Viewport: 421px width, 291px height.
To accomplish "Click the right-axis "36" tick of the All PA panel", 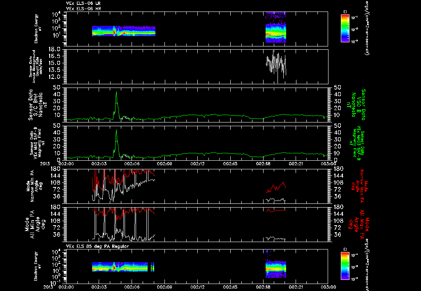I will point(337,235).
